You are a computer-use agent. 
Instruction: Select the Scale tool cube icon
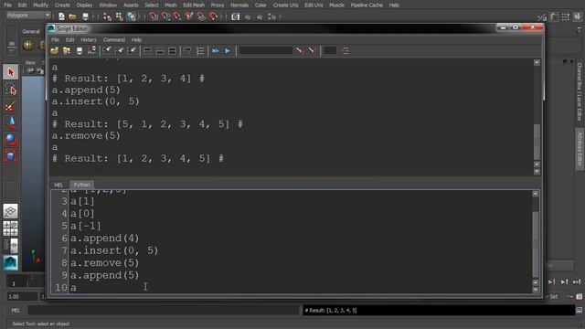(11, 156)
